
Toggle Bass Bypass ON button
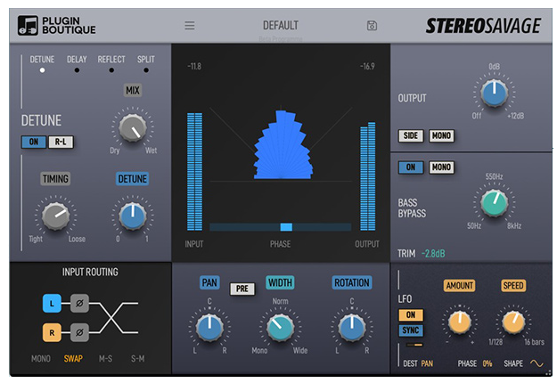pyautogui.click(x=411, y=167)
